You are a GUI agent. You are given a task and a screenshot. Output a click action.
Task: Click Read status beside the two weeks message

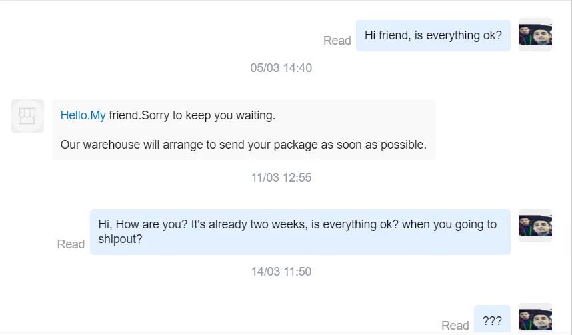71,244
